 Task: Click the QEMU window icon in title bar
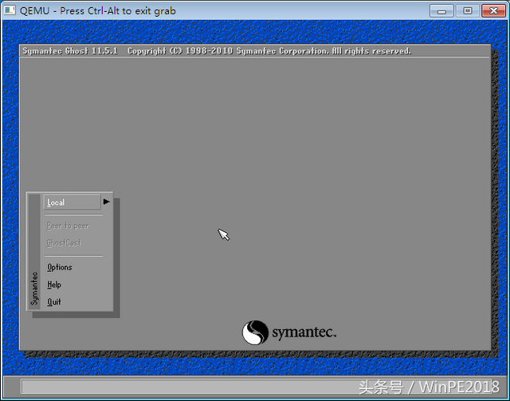(x=10, y=10)
